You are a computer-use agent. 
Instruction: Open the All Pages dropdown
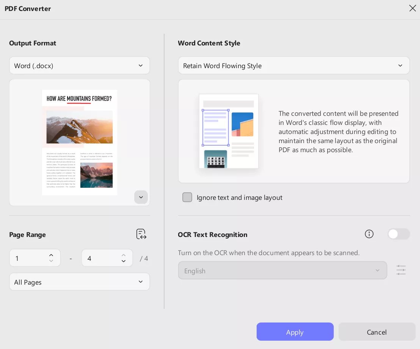pos(79,282)
